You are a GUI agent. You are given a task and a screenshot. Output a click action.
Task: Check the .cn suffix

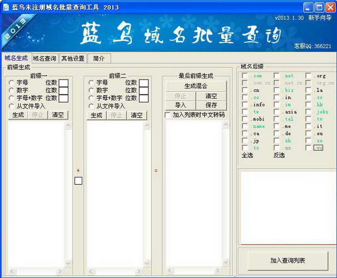click(245, 90)
